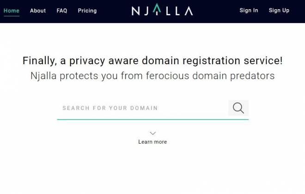Click the teal underline beneath the search field

coord(152,119)
